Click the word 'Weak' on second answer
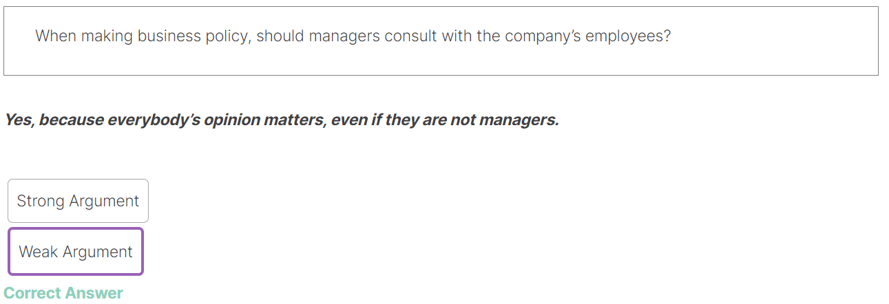This screenshot has height=304, width=889. point(39,252)
